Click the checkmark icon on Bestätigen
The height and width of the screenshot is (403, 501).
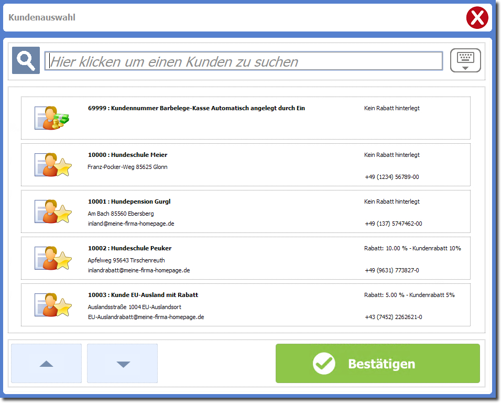(324, 364)
